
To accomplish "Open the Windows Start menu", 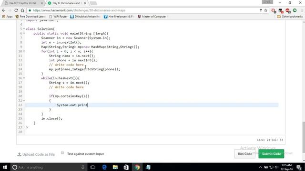I will (5, 167).
